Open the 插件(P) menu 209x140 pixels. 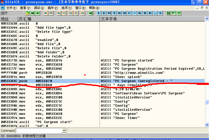[x=53, y=8]
